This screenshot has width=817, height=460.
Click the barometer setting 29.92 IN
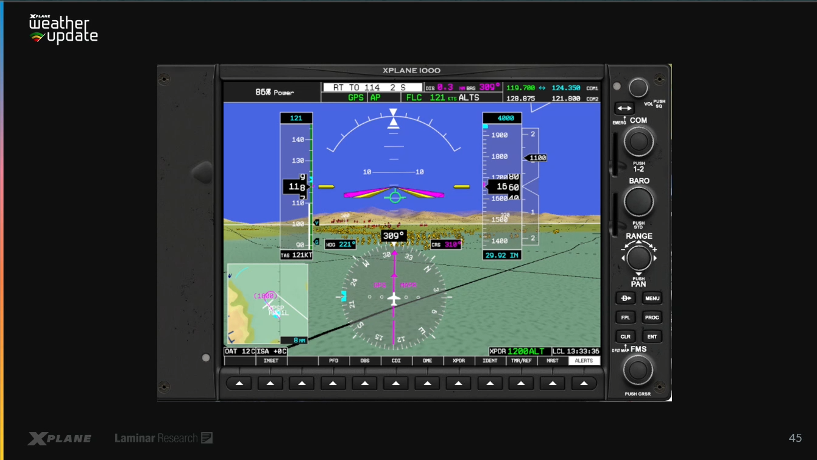click(501, 255)
